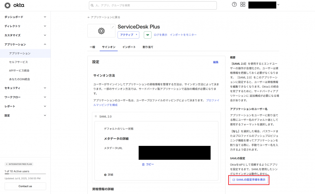Click the 編集 link in settings
Image resolution: width=315 pixels, height=194 pixels.
216,62
